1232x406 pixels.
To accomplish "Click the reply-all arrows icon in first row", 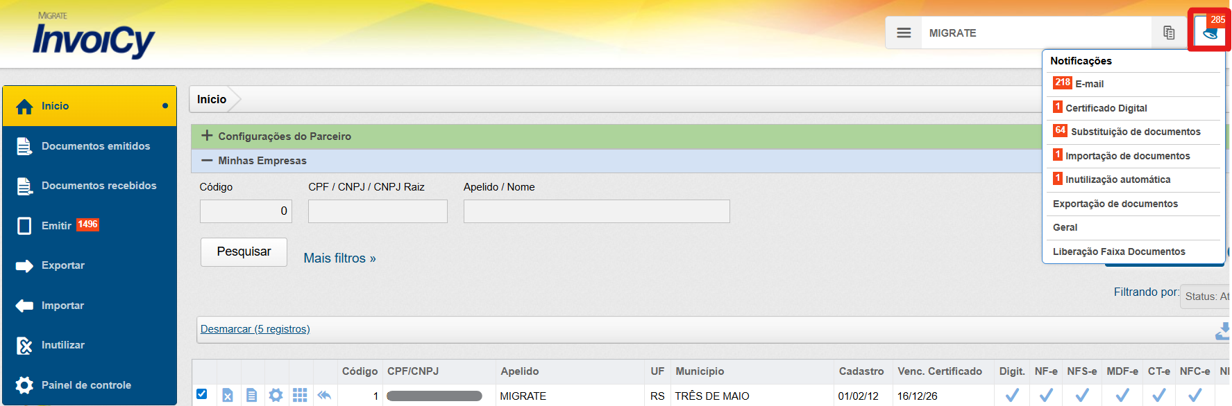I will click(x=324, y=395).
